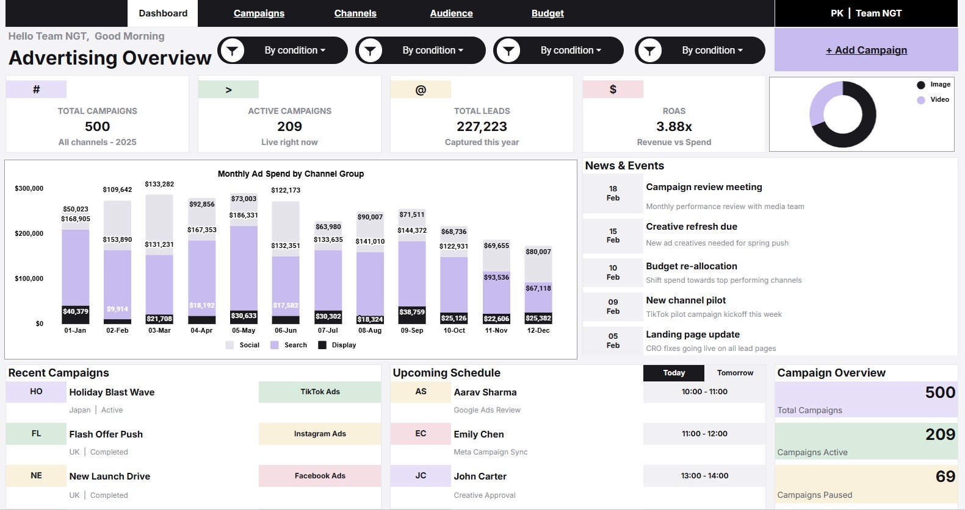Open the Audience tab
965x510 pixels.
point(451,13)
